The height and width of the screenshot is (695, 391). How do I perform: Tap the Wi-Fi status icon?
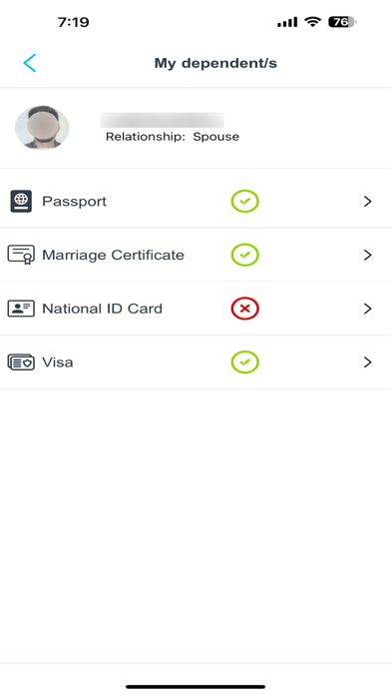coord(313,22)
